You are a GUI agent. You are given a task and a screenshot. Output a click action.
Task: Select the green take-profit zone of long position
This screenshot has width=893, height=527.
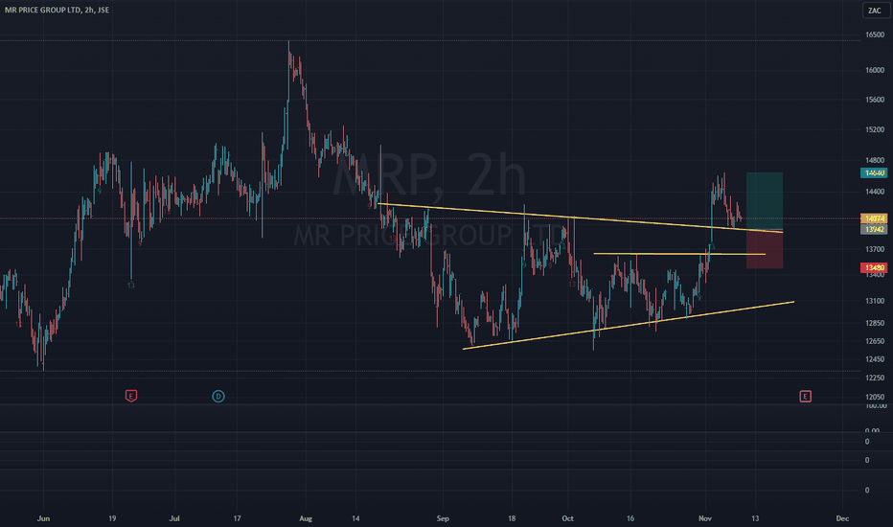pyautogui.click(x=765, y=200)
